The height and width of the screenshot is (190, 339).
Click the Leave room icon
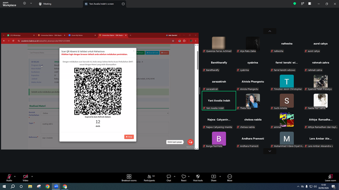331,178
